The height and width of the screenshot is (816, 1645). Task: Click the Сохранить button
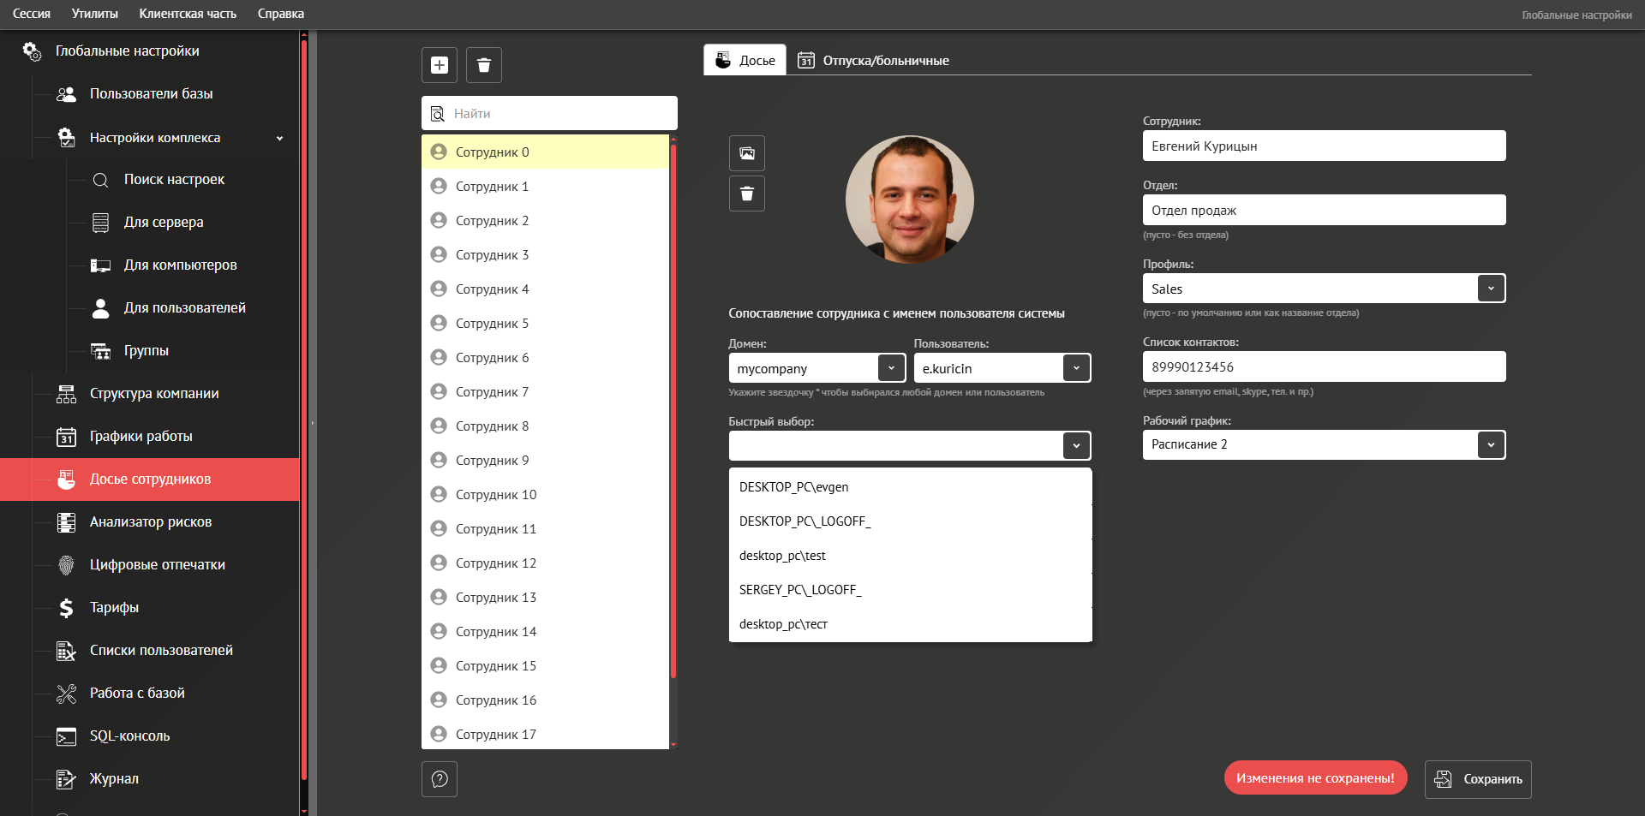point(1478,779)
